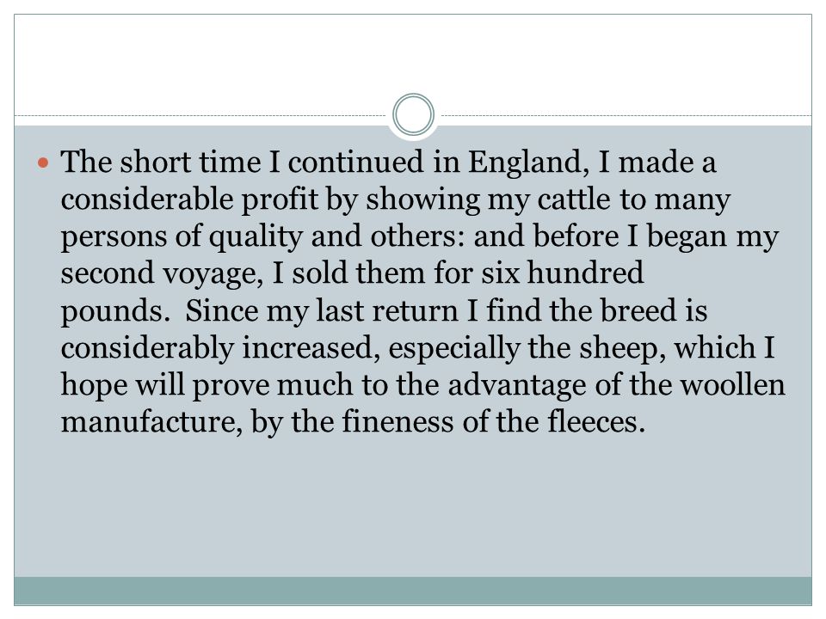
Task: Click the teal footer band at the bottom
Action: pos(413,591)
